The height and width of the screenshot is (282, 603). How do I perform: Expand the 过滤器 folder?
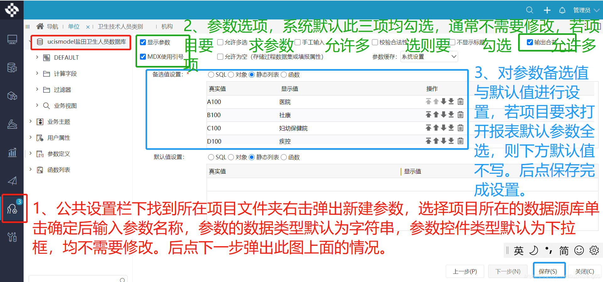click(x=37, y=89)
